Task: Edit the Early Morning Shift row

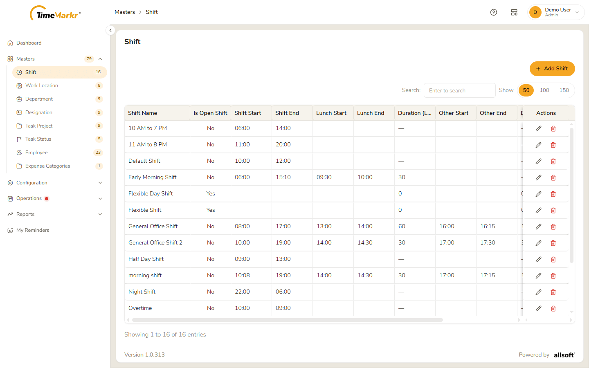Action: (538, 177)
